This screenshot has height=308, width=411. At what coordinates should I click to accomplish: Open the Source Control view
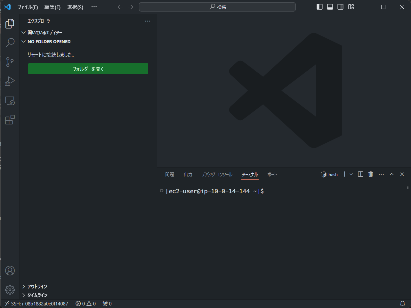pos(10,62)
